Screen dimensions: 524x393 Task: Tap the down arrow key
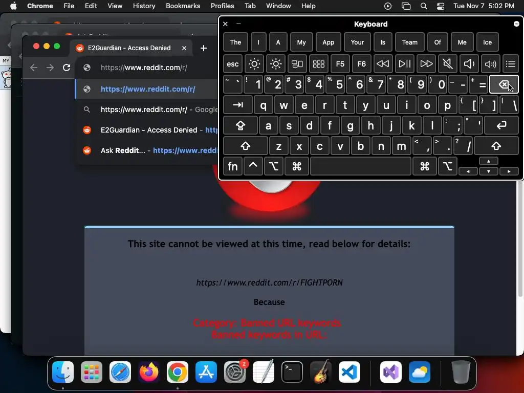[488, 171]
